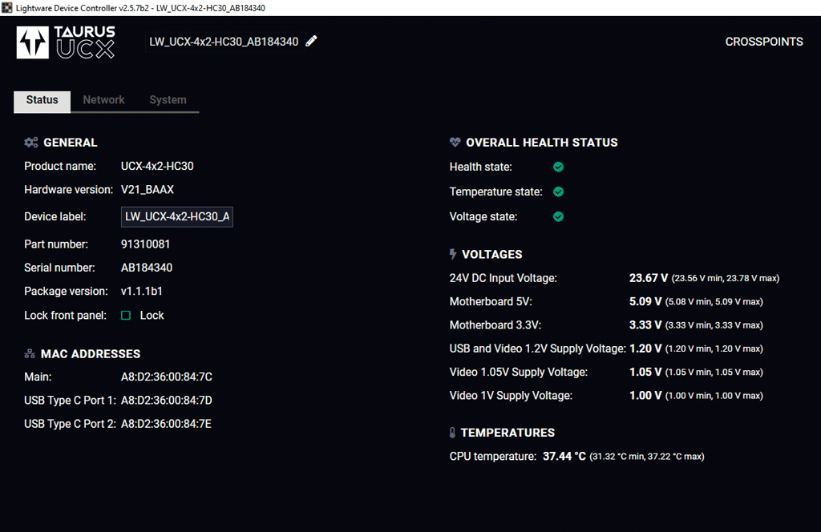Click the pencil icon to edit device name
This screenshot has width=821, height=532.
(311, 42)
